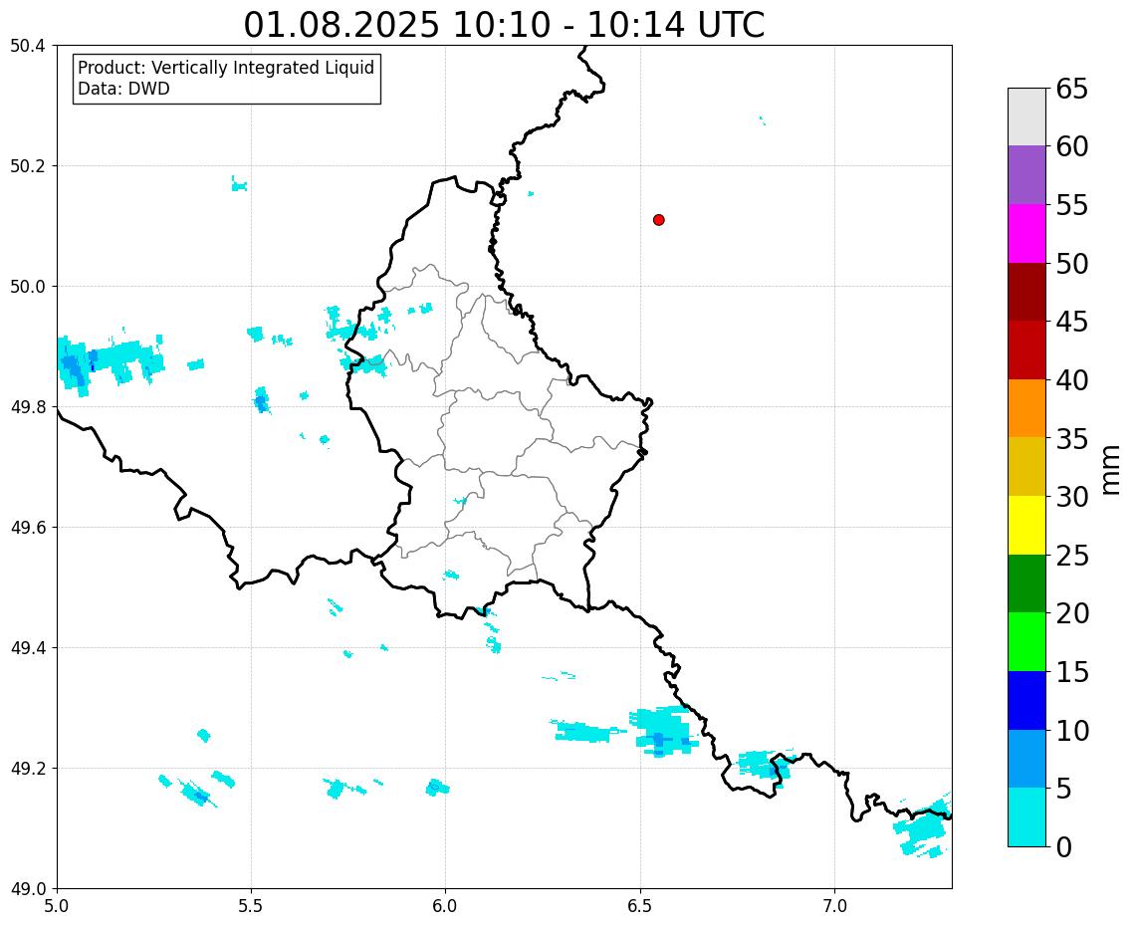
Task: Click the red station marker dot
Action: point(658,220)
